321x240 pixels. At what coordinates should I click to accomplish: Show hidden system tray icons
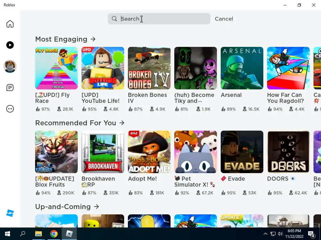pyautogui.click(x=265, y=234)
